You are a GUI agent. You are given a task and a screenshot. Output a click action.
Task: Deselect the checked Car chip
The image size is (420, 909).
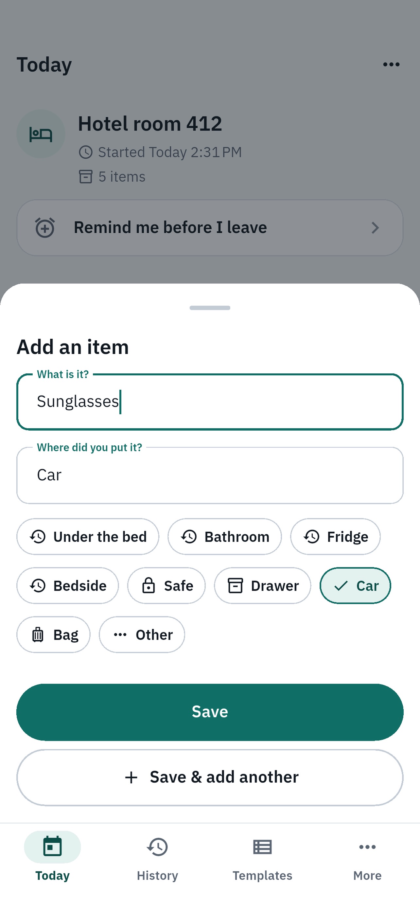click(x=355, y=586)
